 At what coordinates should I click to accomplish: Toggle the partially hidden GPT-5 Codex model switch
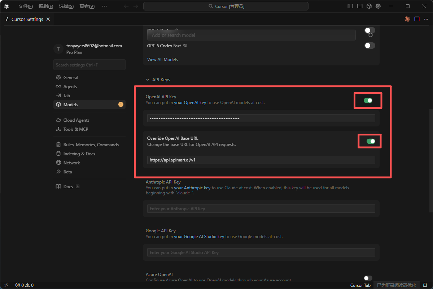coord(369,30)
